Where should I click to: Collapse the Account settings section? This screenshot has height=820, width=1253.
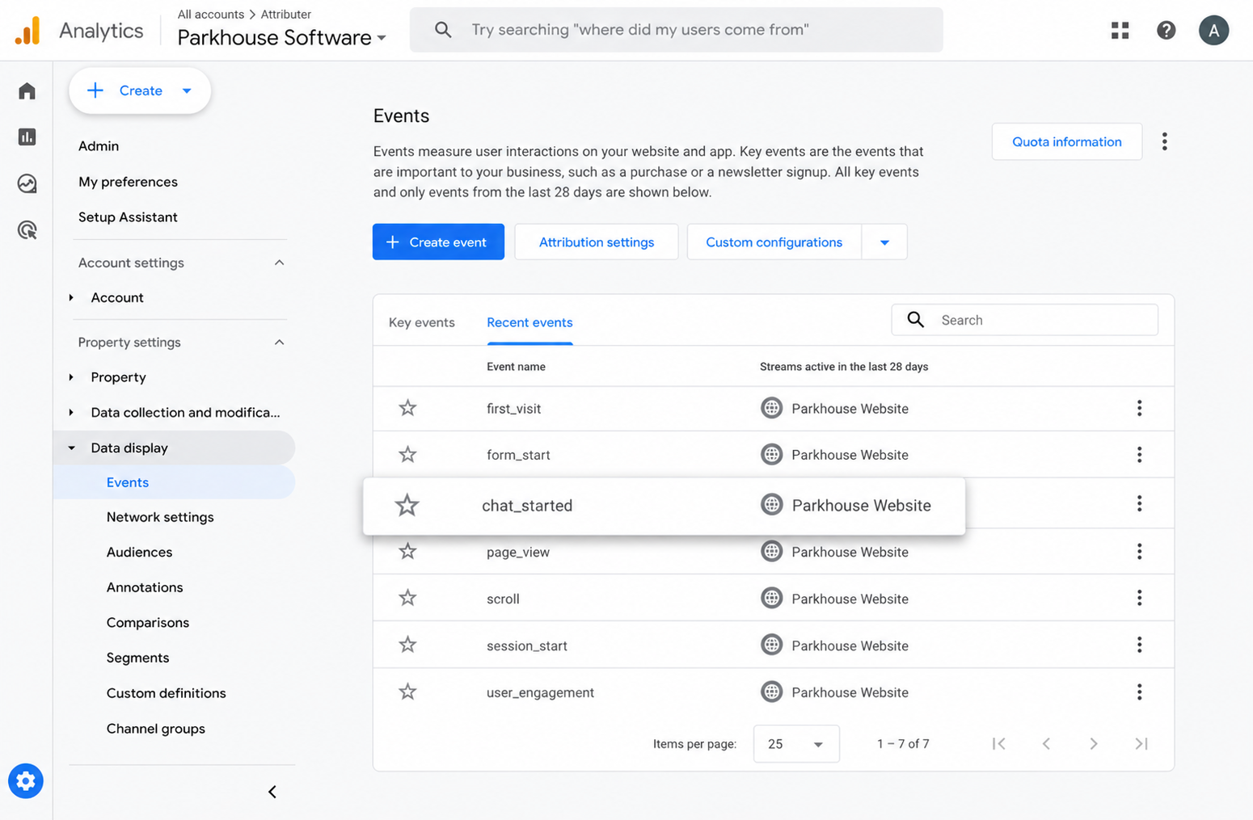[279, 263]
